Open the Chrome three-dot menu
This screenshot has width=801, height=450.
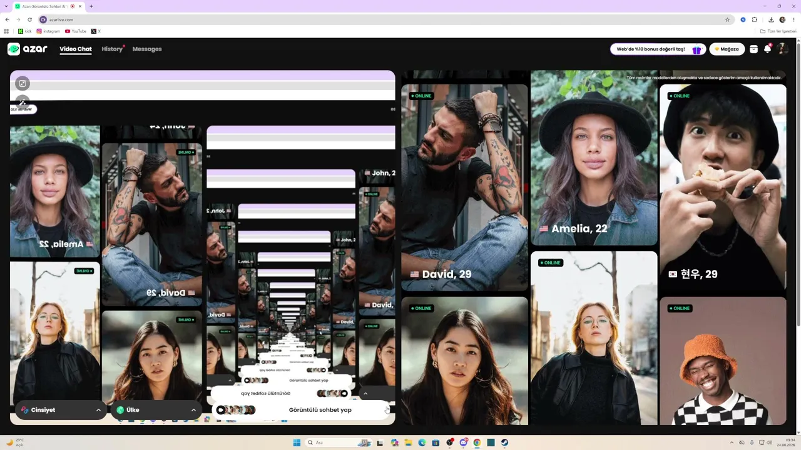(793, 19)
